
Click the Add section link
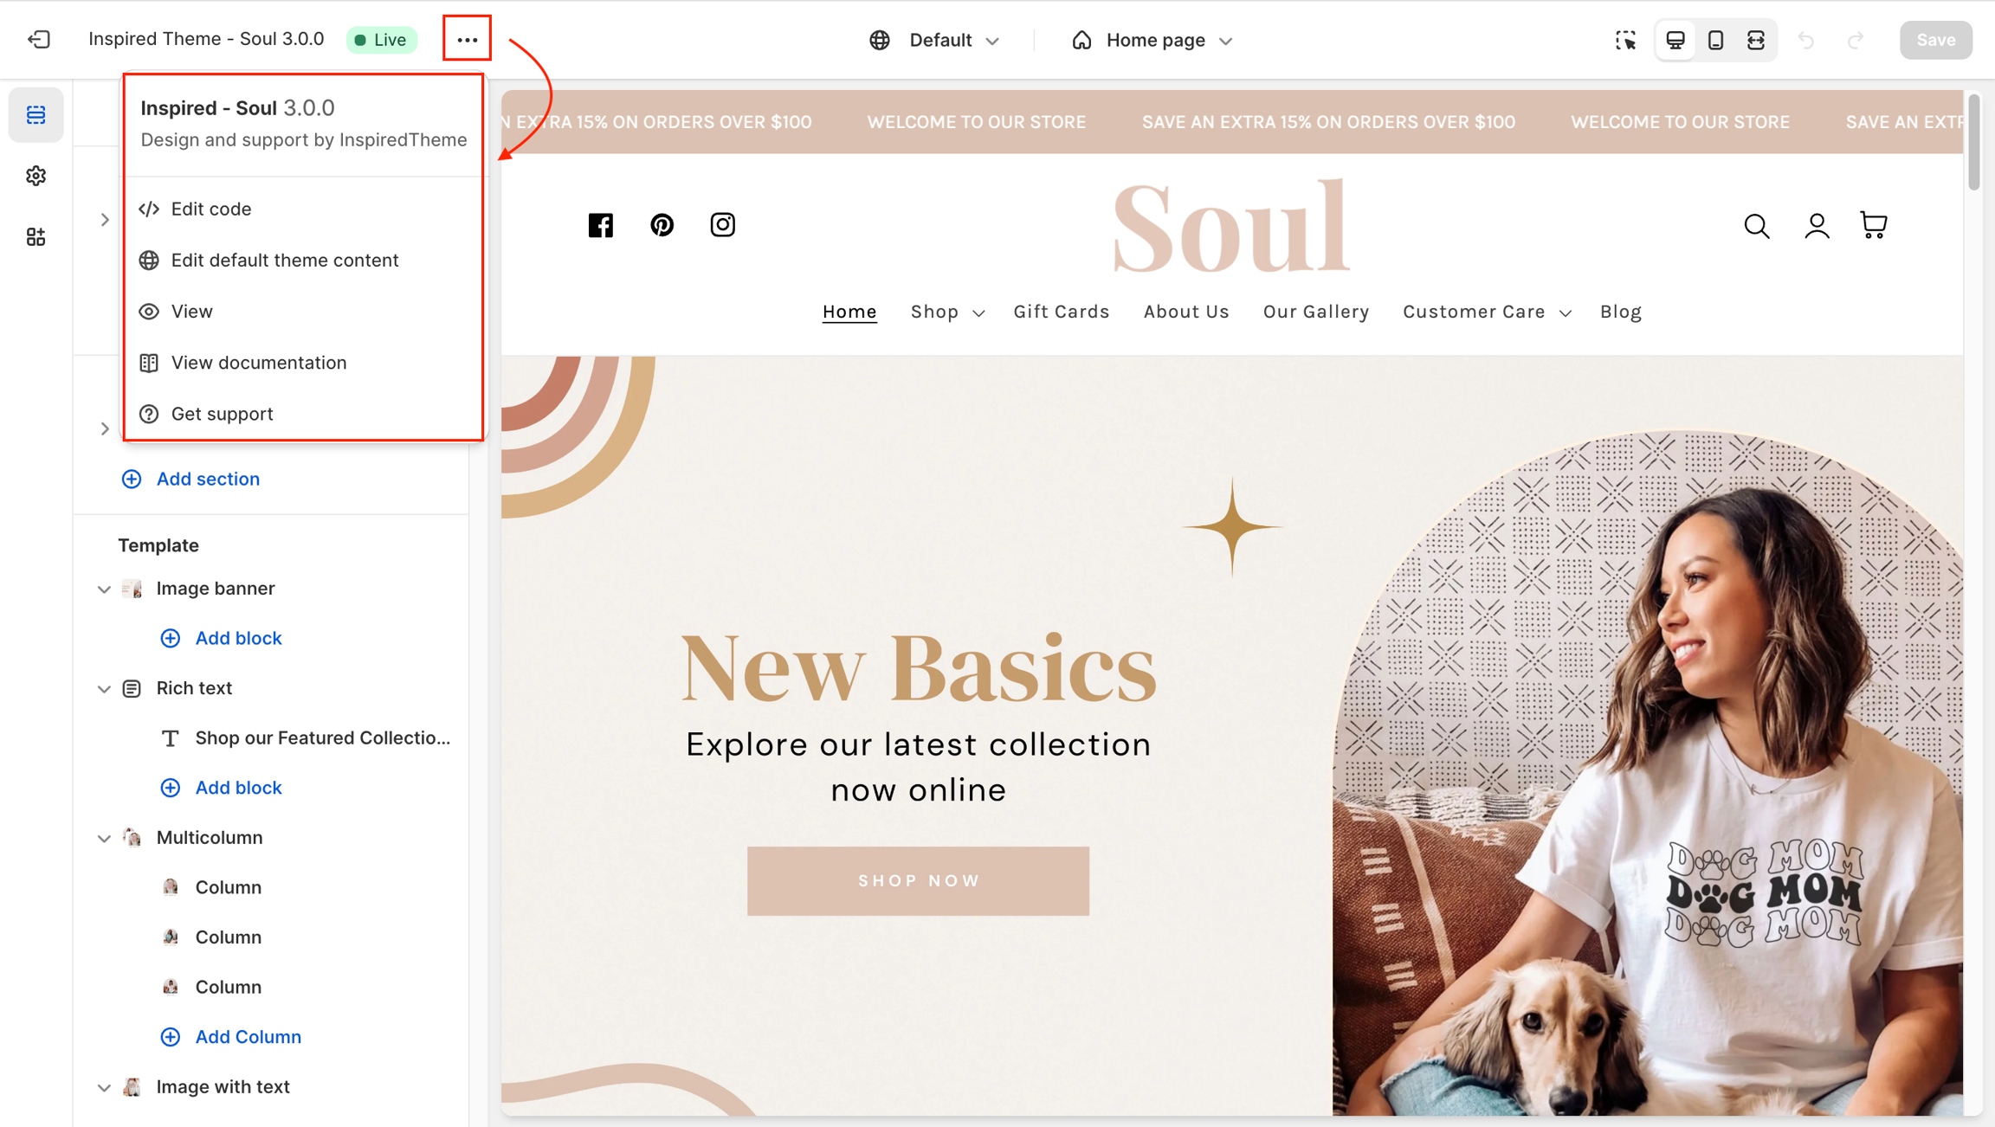207,479
